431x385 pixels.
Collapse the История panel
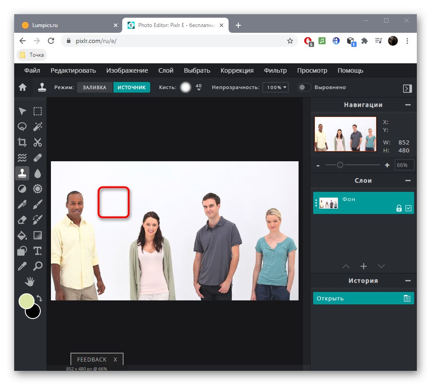(408, 281)
